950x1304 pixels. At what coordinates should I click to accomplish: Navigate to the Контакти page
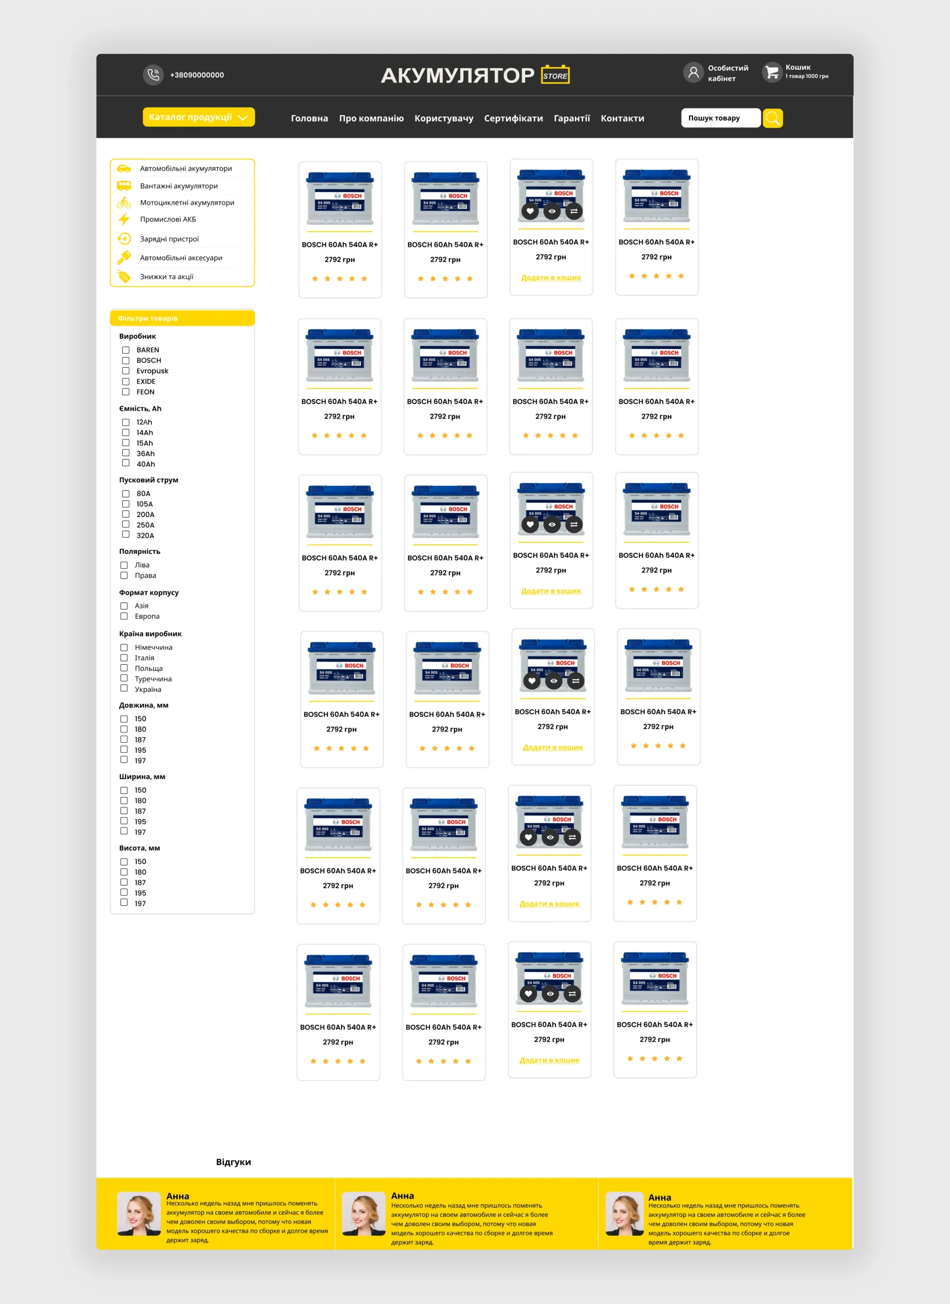coord(622,119)
